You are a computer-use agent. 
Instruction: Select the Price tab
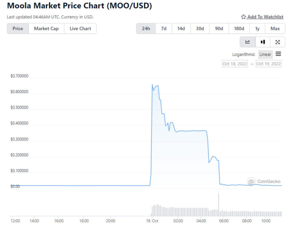18,29
